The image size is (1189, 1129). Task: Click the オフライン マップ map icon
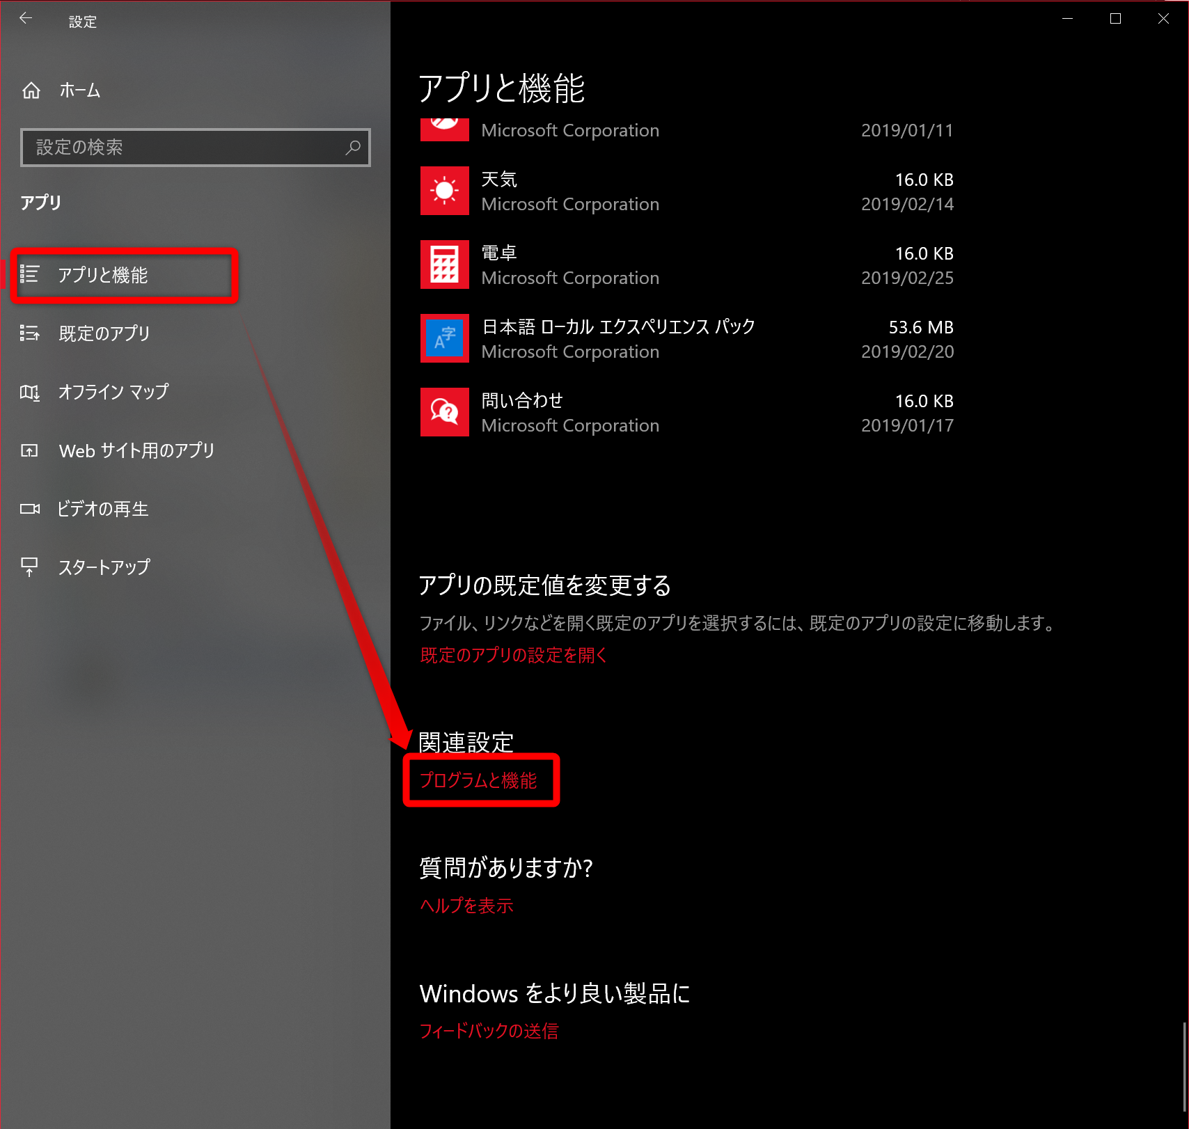coord(29,393)
